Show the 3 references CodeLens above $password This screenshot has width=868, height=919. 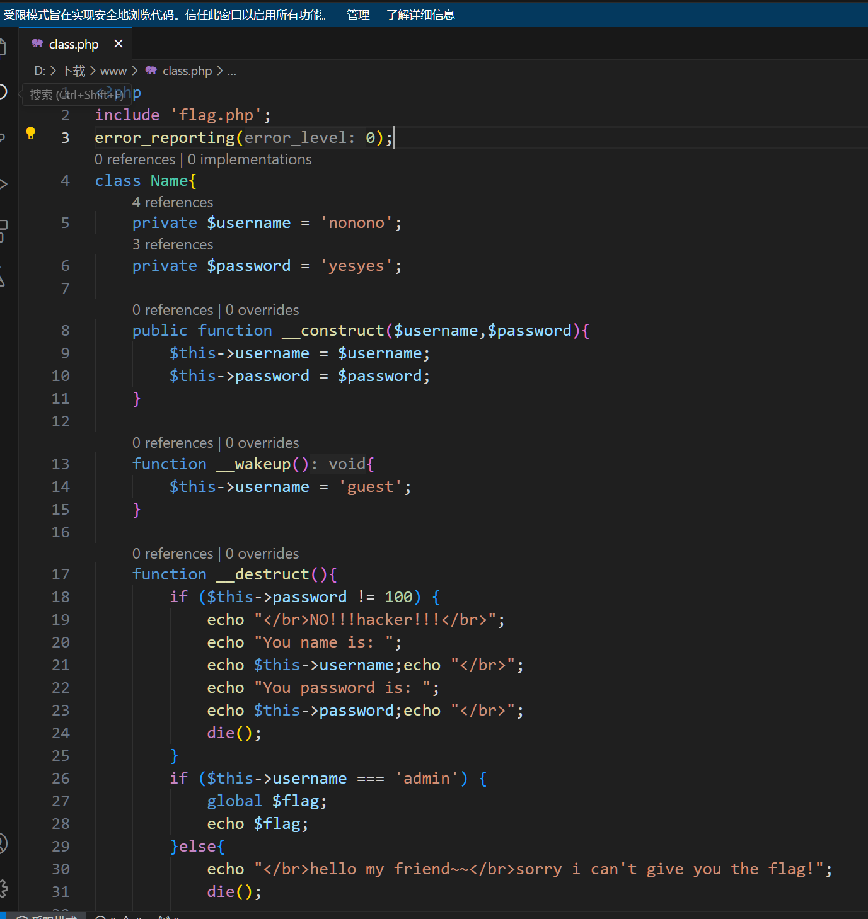(x=172, y=244)
